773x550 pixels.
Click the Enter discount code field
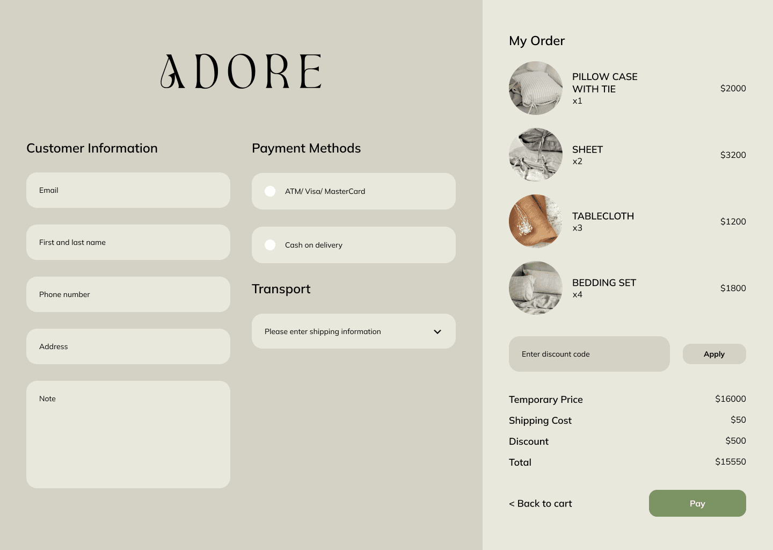coord(589,354)
